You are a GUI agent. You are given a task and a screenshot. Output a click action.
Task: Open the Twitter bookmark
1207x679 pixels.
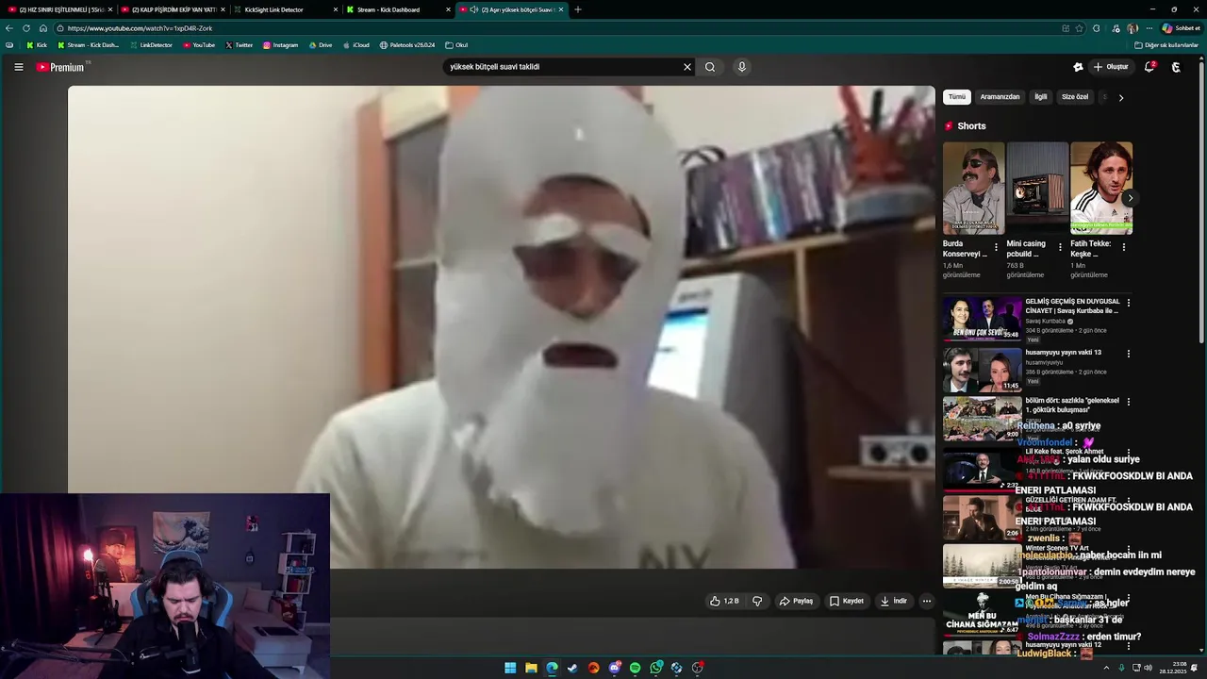point(239,45)
